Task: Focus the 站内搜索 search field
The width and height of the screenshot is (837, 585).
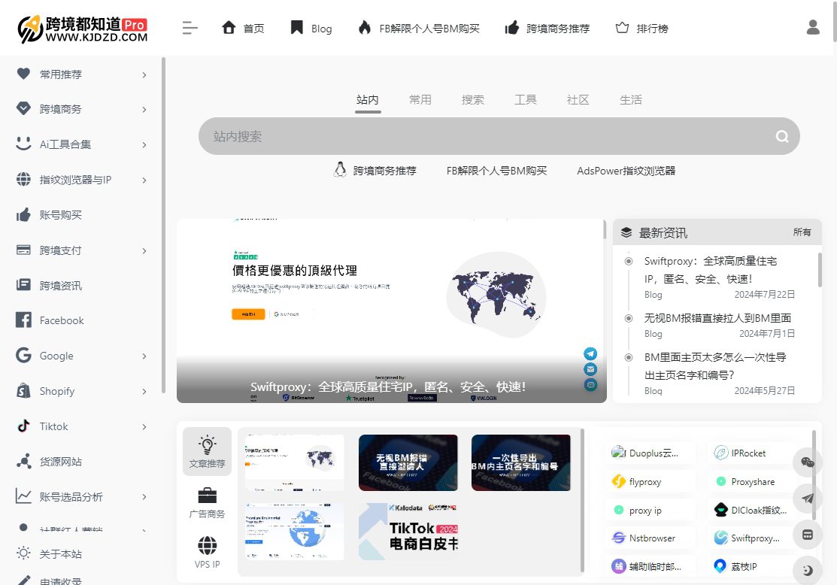Action: point(499,136)
